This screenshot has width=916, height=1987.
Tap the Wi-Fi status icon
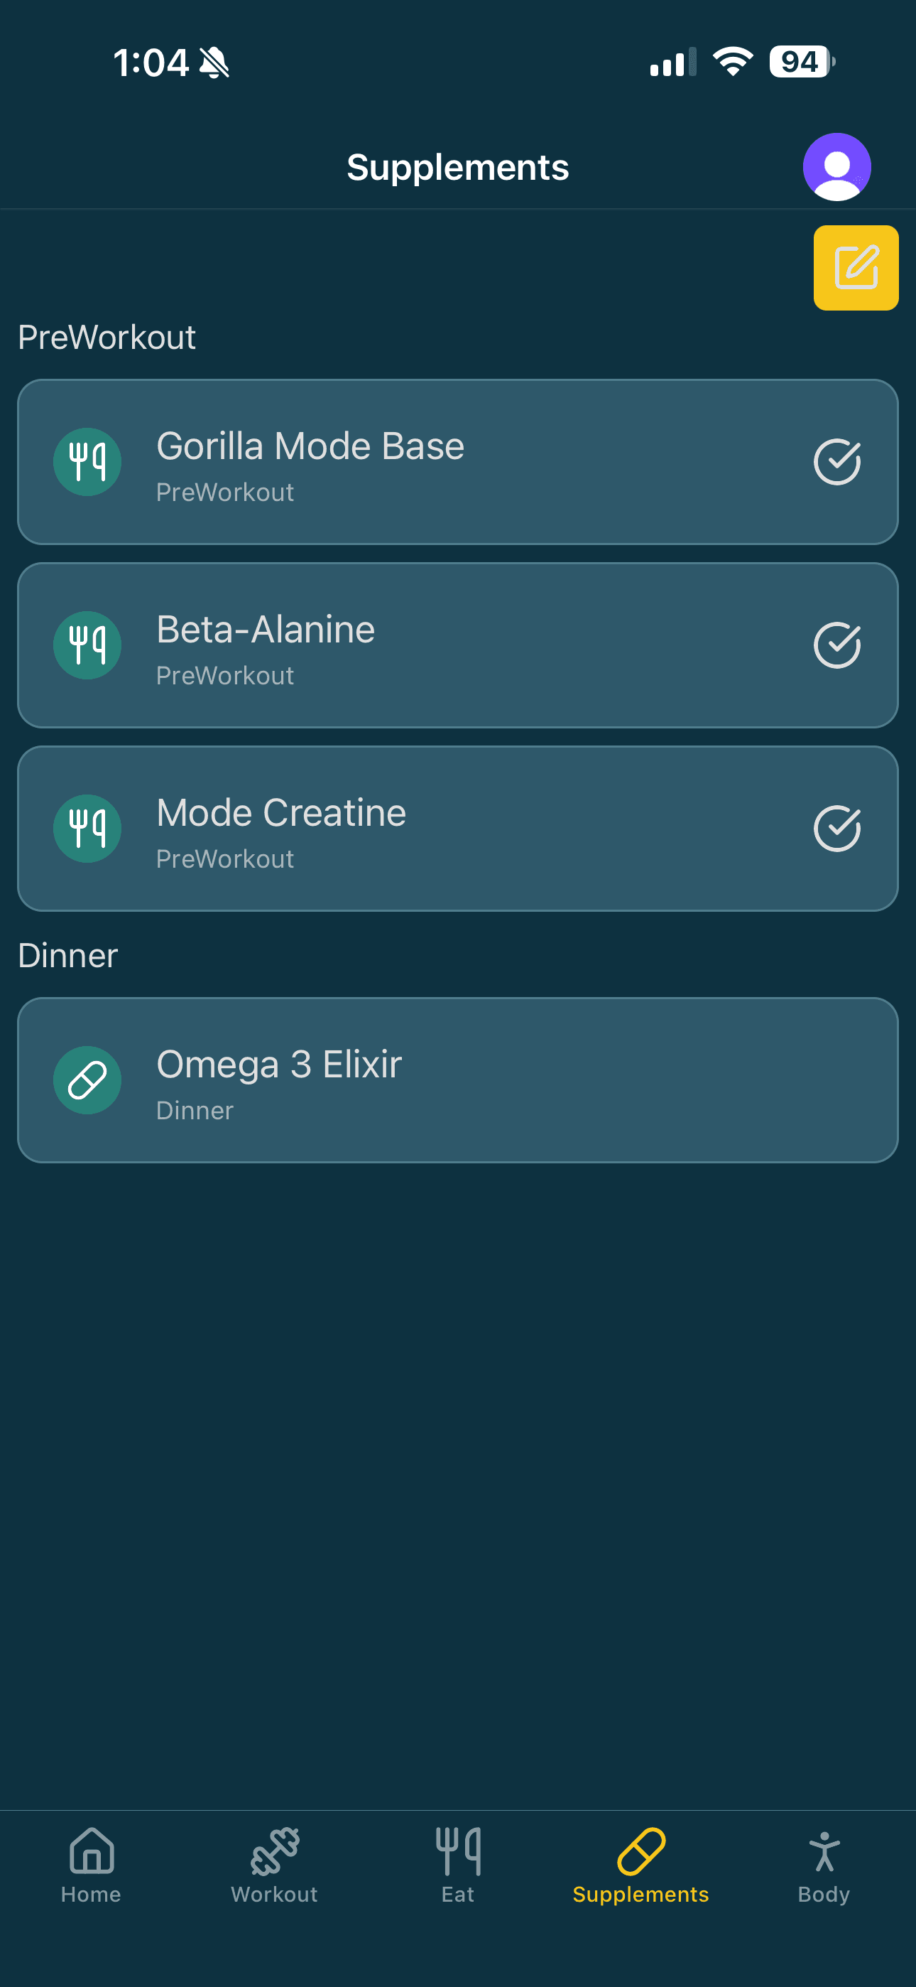[x=733, y=62]
